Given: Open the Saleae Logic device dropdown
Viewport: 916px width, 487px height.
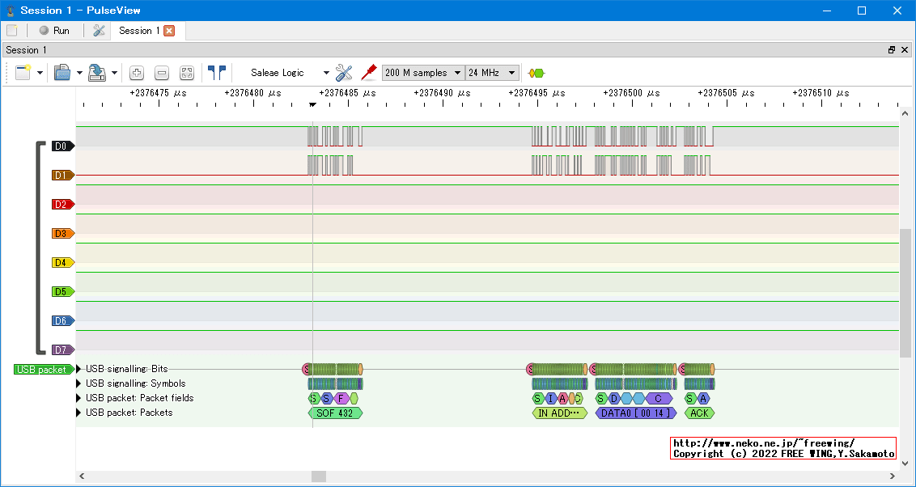Looking at the screenshot, I should (287, 73).
